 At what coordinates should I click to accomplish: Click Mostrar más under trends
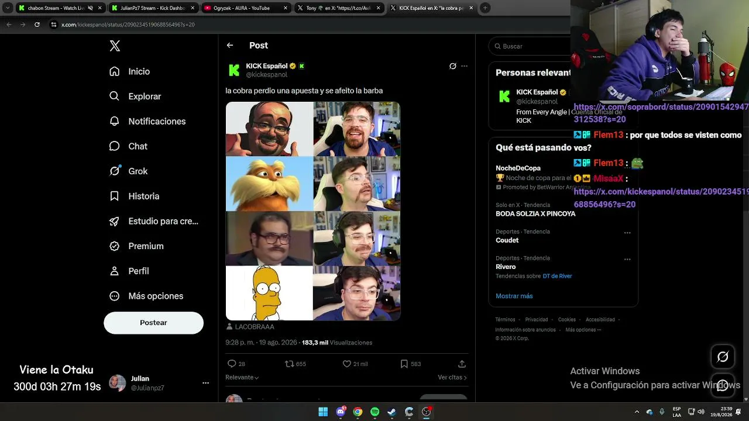coord(514,296)
